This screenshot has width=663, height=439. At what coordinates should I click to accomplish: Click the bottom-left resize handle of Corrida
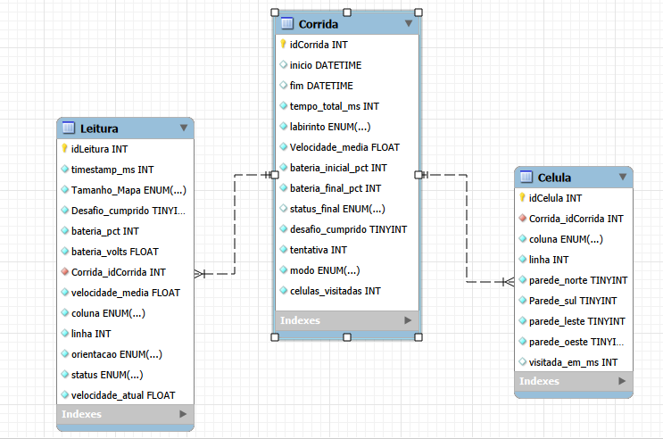click(x=275, y=337)
